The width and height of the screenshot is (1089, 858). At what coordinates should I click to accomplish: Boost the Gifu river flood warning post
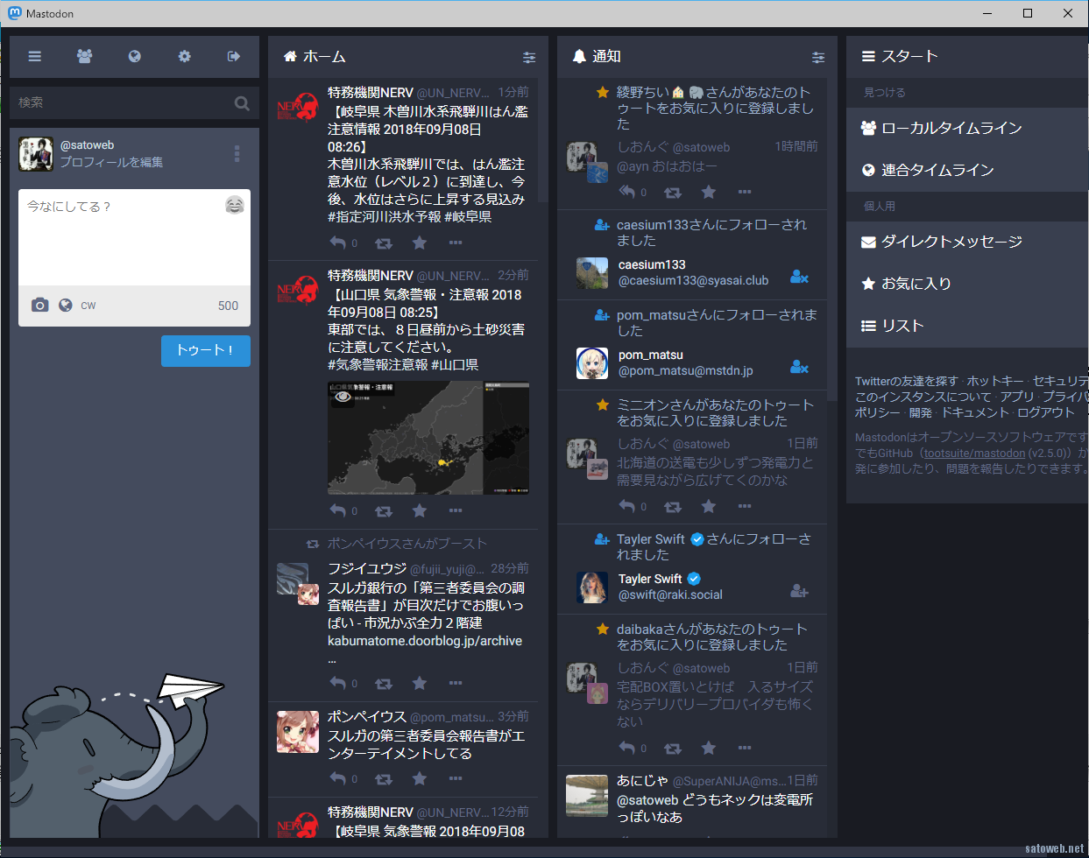pos(384,243)
